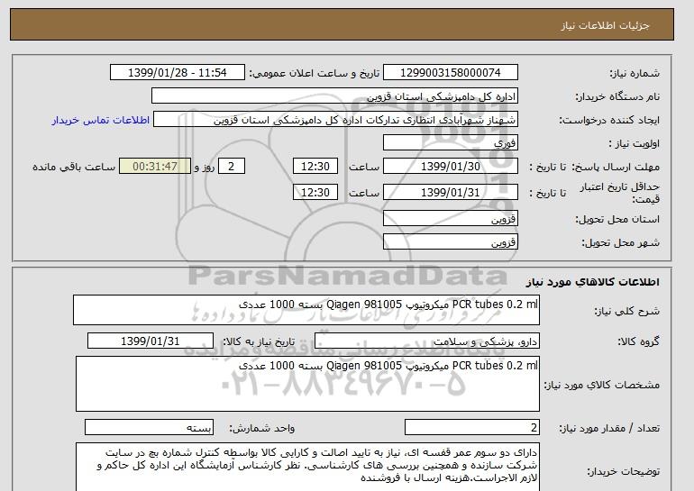Select the priority field showing فوری

point(450,143)
